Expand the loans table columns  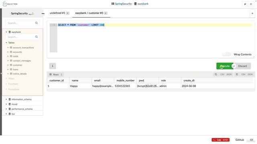(8, 69)
